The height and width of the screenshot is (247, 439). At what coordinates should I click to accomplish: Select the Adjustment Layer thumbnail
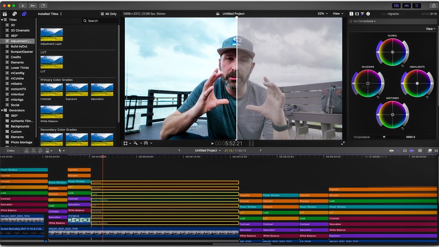point(51,35)
